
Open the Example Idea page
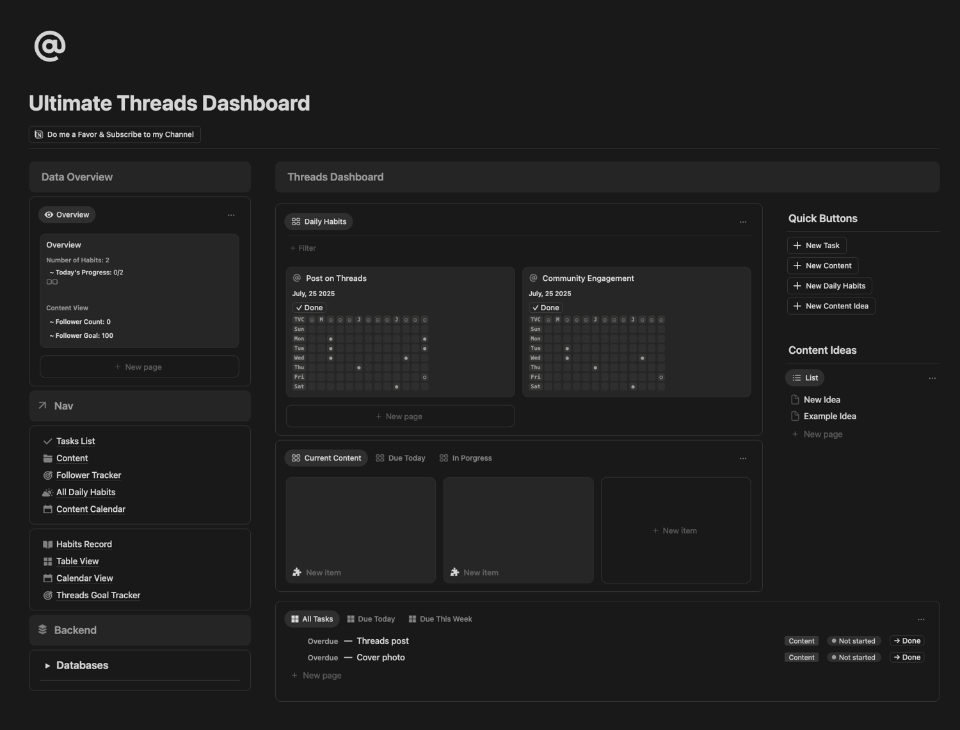click(830, 417)
